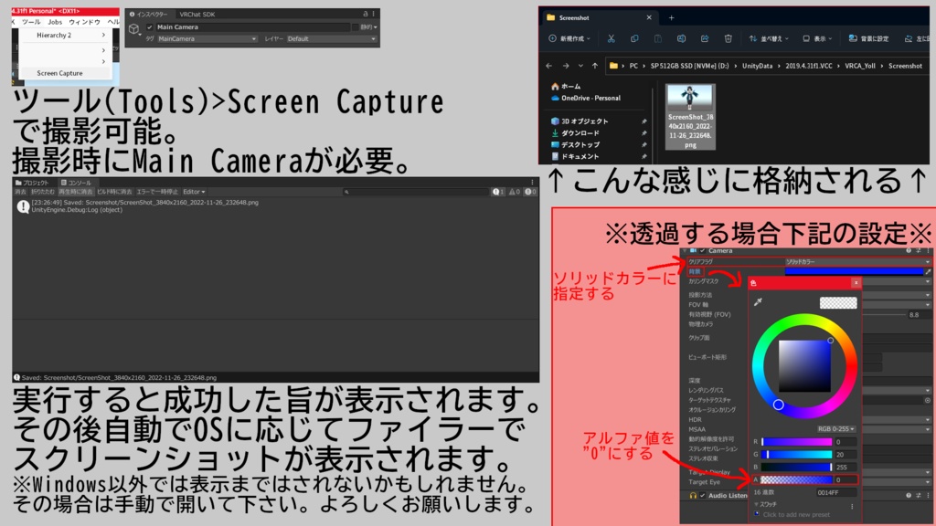
Task: Click the 消去 button to clear the Console
Action: [20, 192]
